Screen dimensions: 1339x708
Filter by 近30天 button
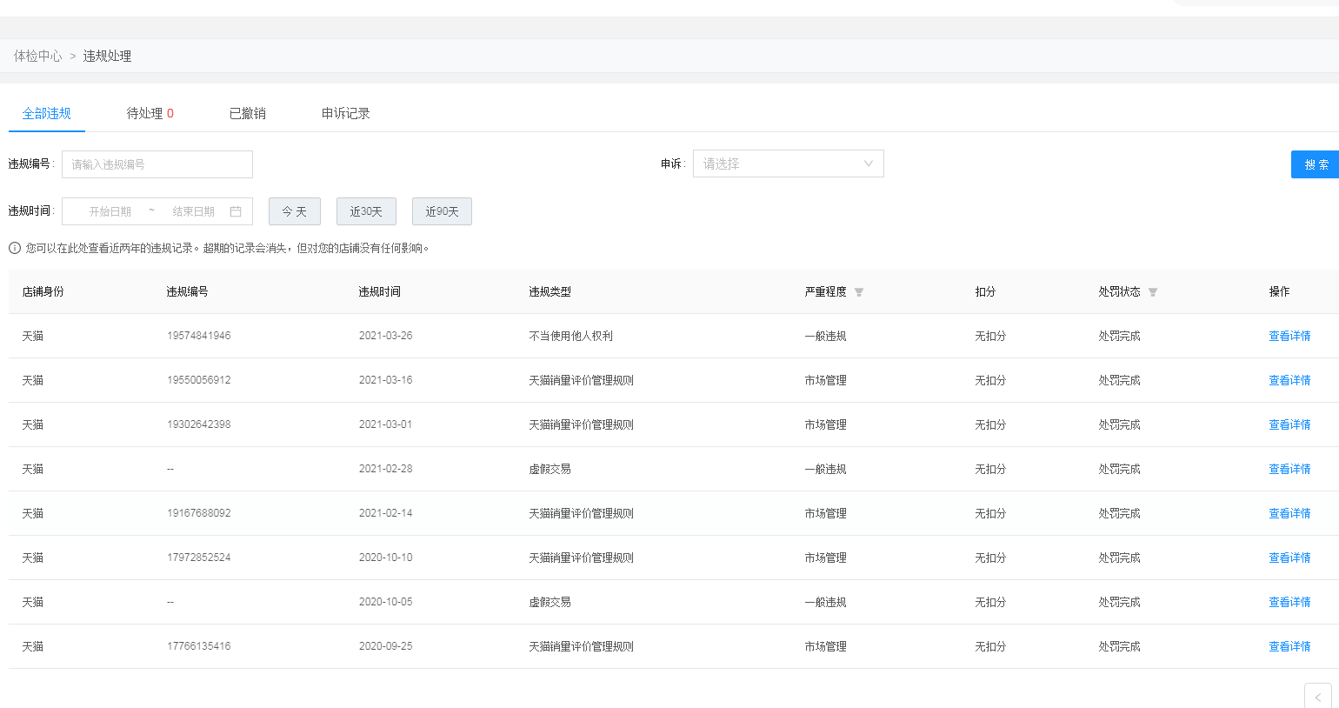pyautogui.click(x=366, y=211)
